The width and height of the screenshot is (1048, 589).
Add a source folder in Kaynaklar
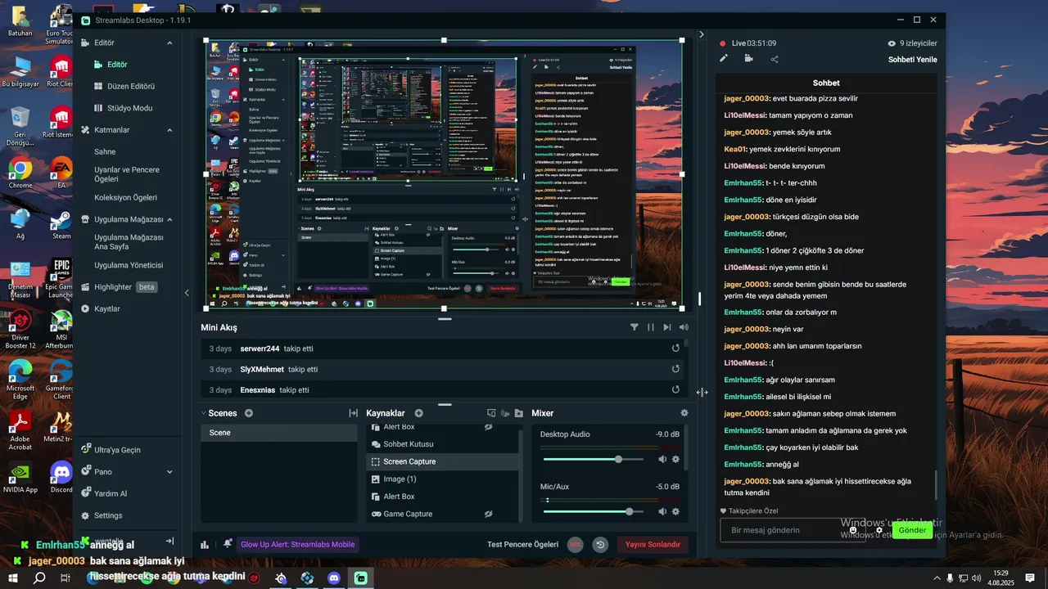[x=519, y=413]
